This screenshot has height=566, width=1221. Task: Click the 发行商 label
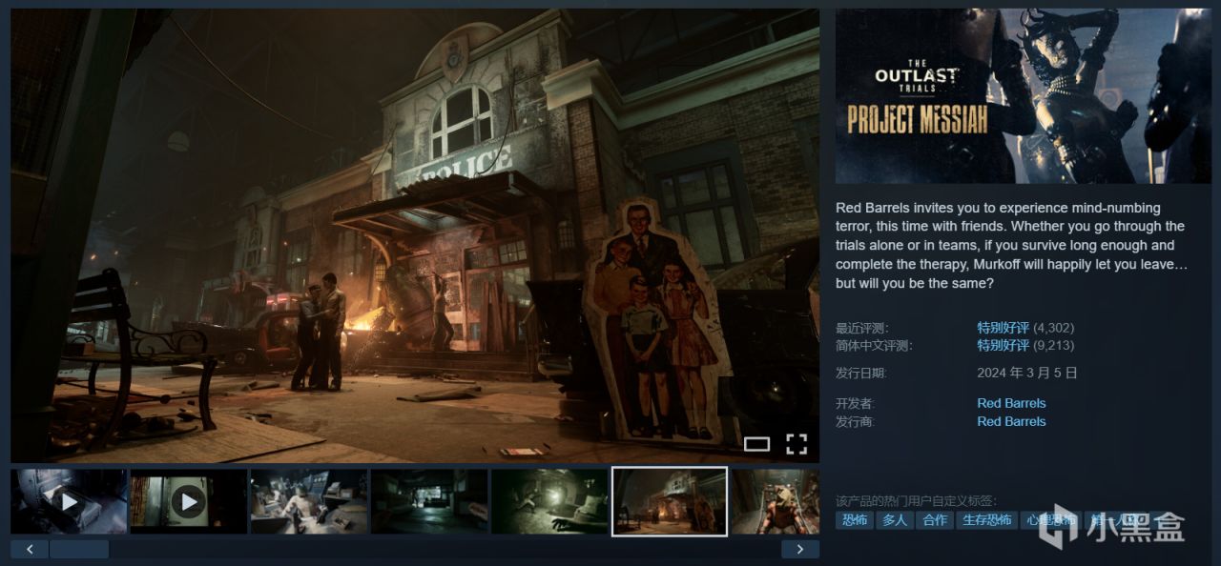click(855, 421)
